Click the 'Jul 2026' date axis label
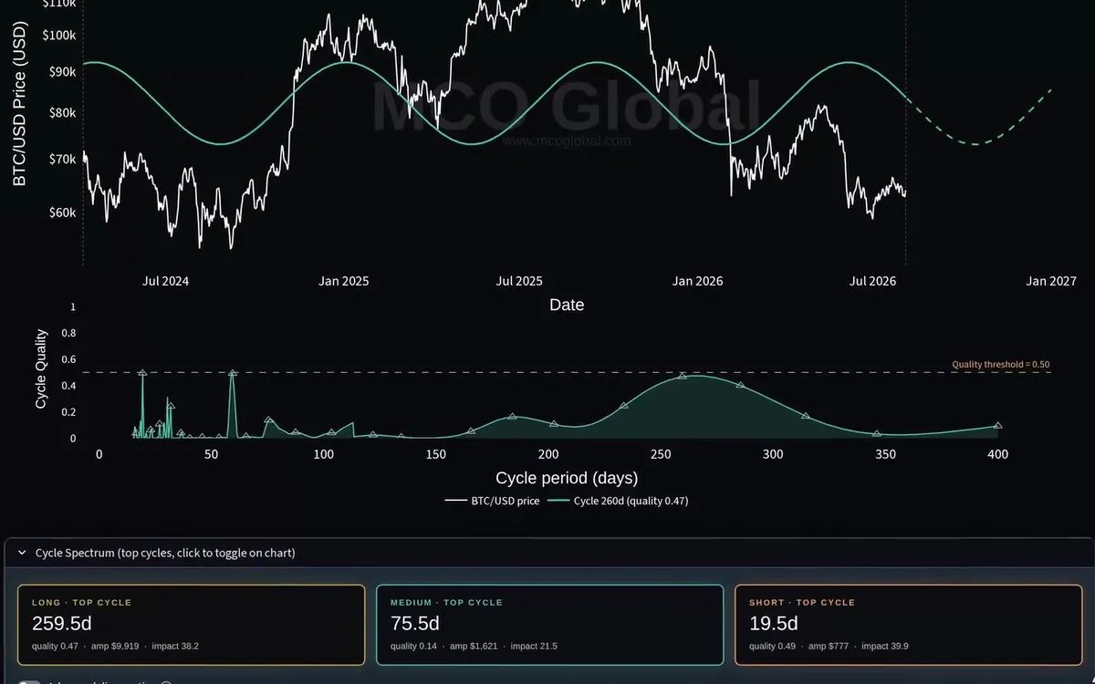 point(872,281)
